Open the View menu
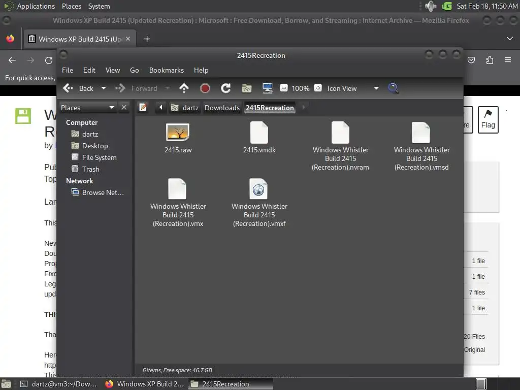The image size is (520, 390). 113,70
